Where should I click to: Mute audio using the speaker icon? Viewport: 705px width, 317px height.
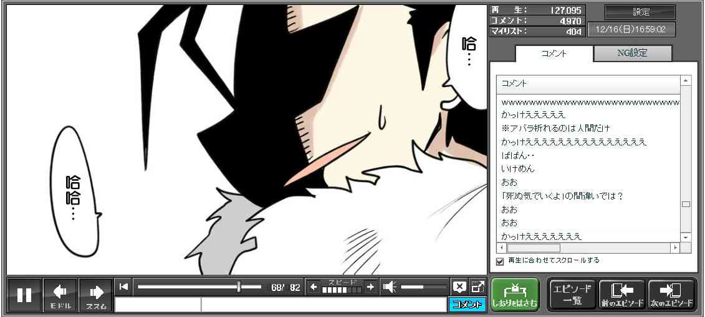[390, 287]
